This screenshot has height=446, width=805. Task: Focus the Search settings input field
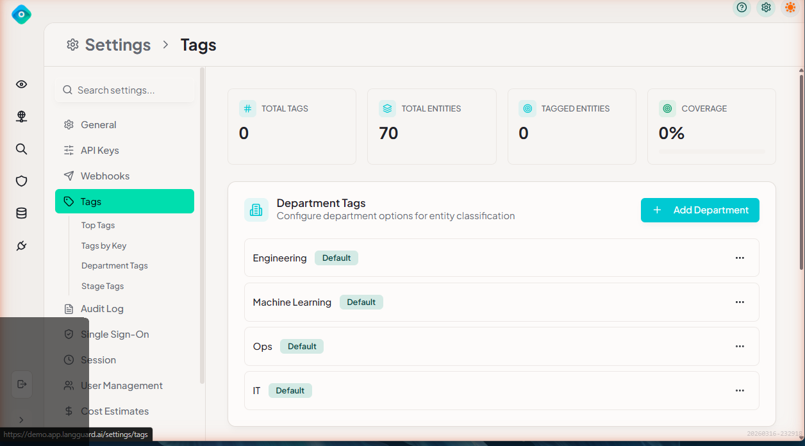[131, 90]
